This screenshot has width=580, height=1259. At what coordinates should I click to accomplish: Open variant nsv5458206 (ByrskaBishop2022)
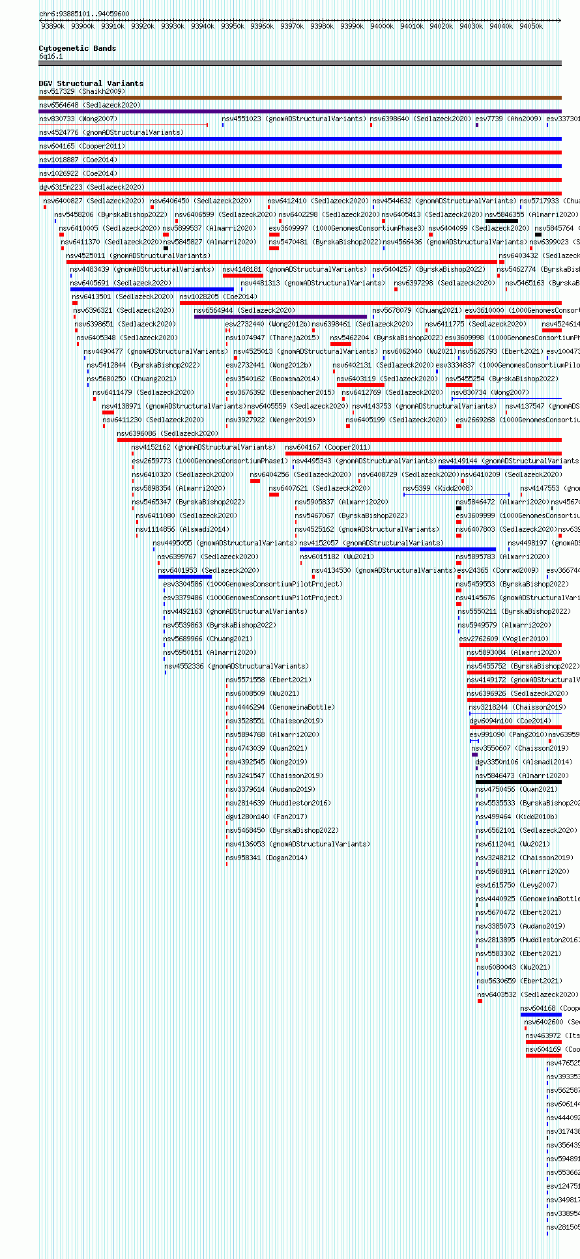(111, 215)
